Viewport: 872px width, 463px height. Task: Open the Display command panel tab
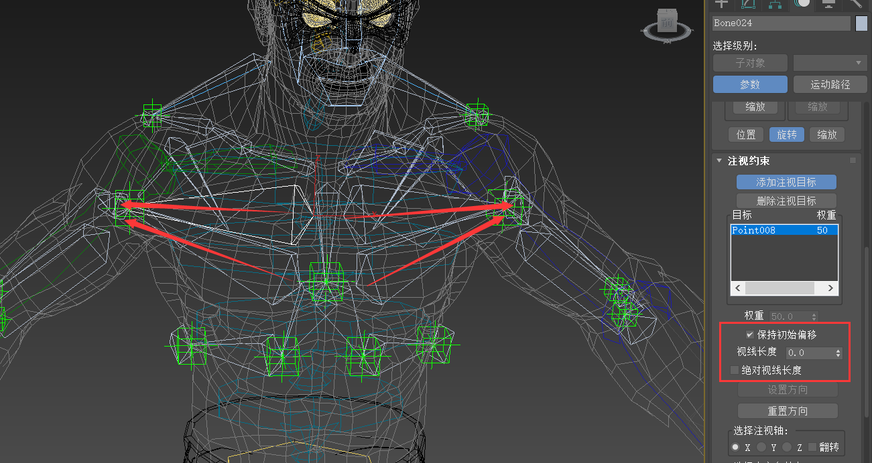828,3
